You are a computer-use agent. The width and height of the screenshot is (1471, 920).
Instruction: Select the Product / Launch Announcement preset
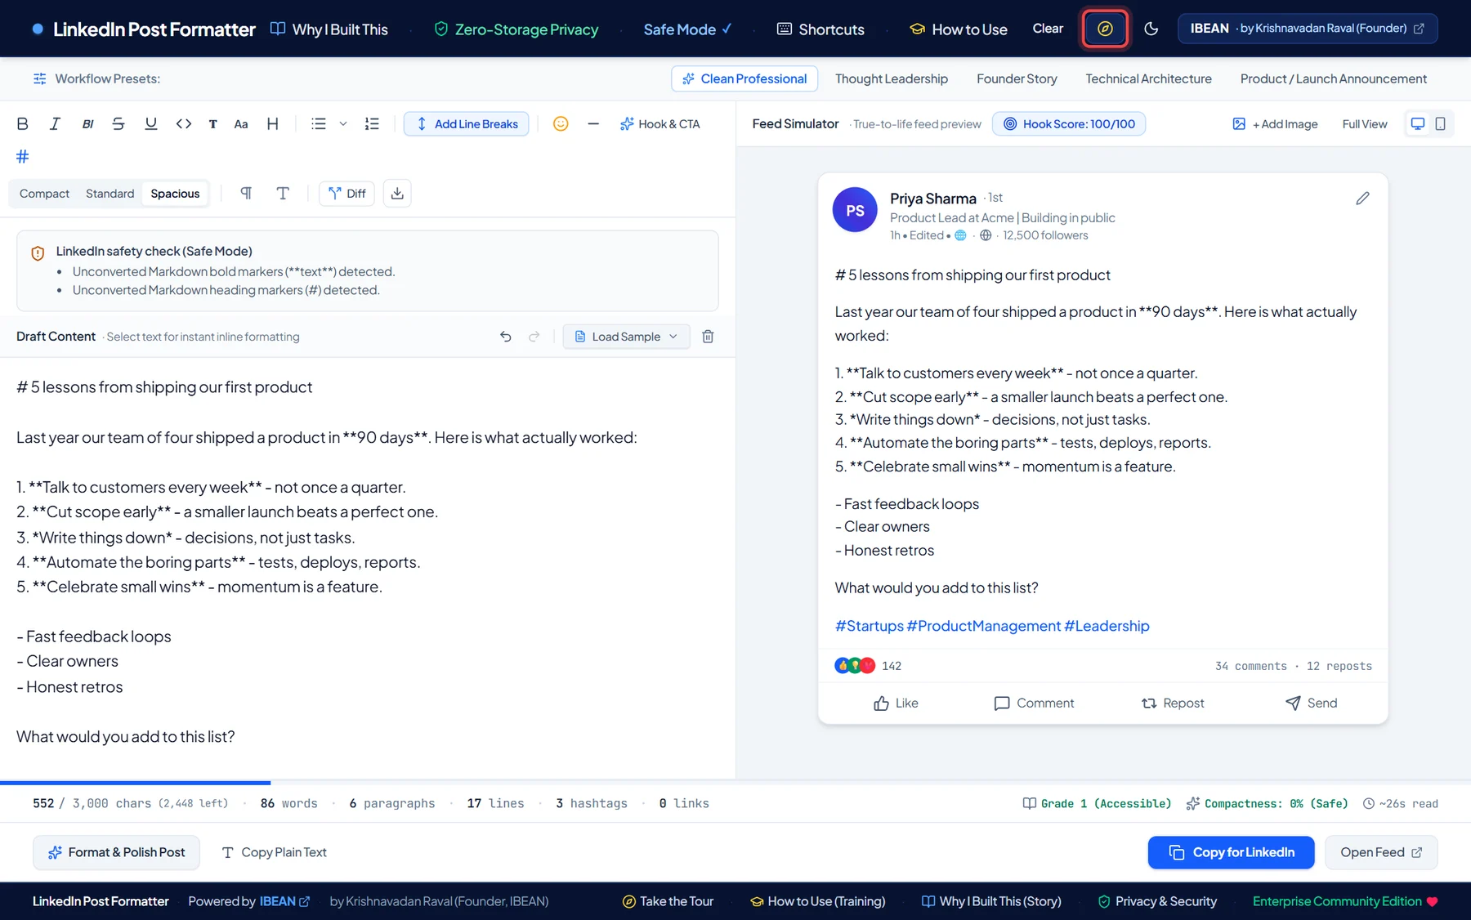(1334, 79)
